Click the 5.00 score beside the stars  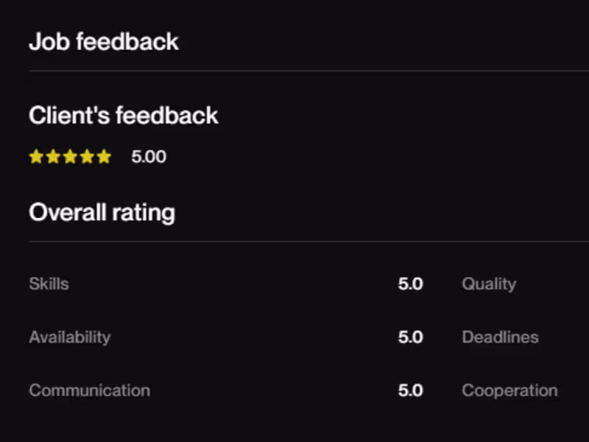[x=149, y=157]
